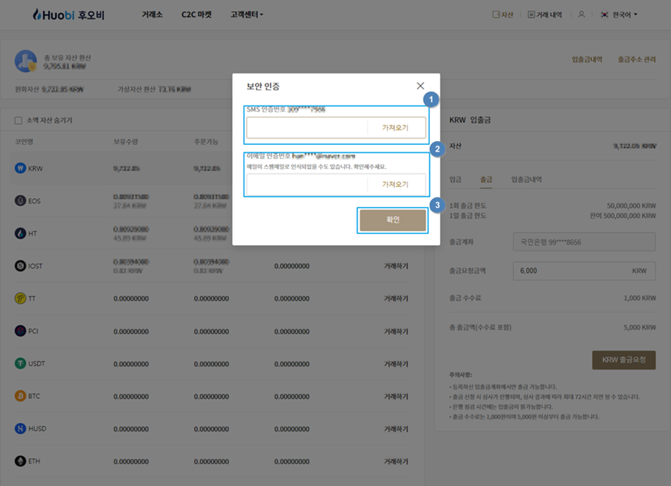Viewport: 671px width, 486px height.
Task: Open 출금주소 관리 link
Action: (637, 59)
